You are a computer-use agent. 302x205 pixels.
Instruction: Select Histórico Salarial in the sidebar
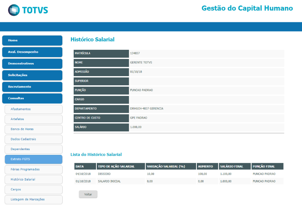tap(33, 179)
